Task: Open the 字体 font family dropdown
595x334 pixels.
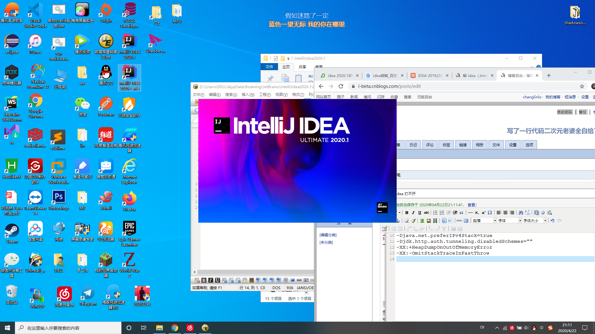Action: 509,221
